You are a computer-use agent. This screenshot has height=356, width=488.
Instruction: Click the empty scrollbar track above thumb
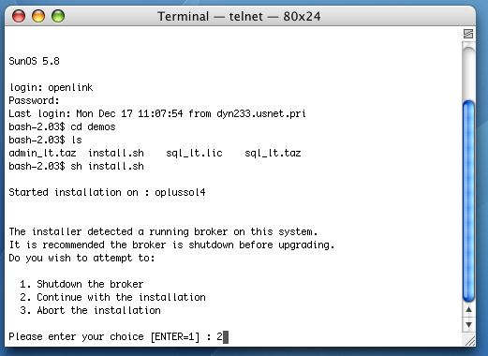468,72
